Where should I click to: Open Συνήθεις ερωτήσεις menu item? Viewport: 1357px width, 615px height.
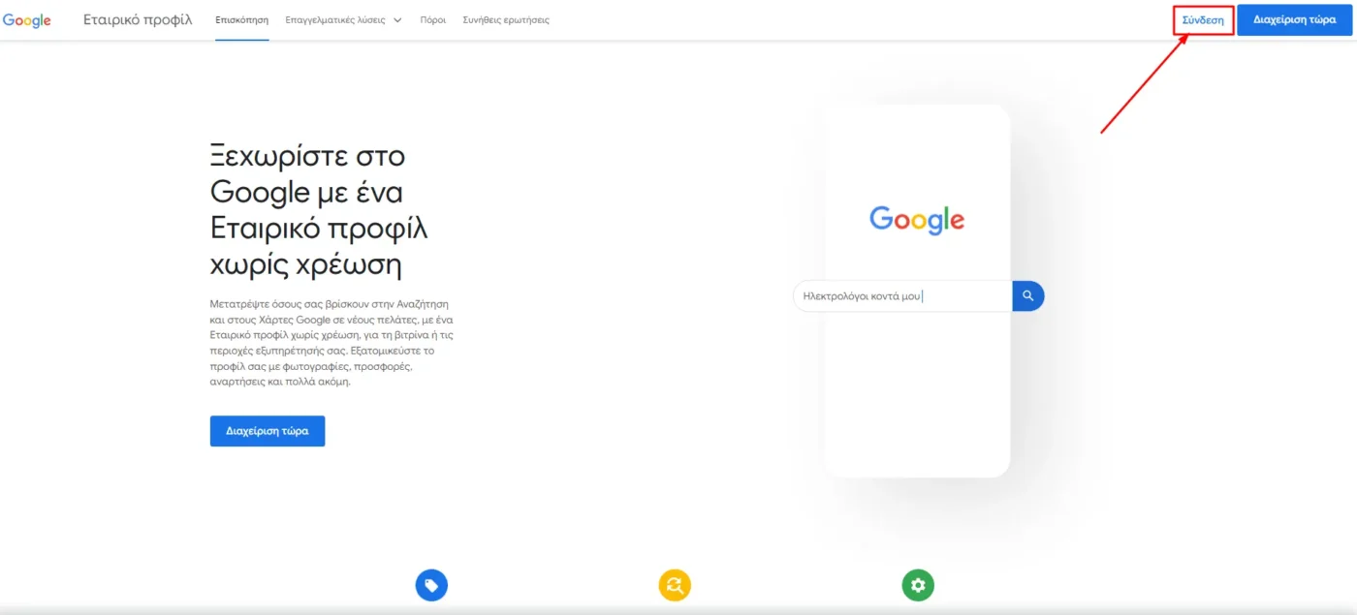(x=506, y=20)
